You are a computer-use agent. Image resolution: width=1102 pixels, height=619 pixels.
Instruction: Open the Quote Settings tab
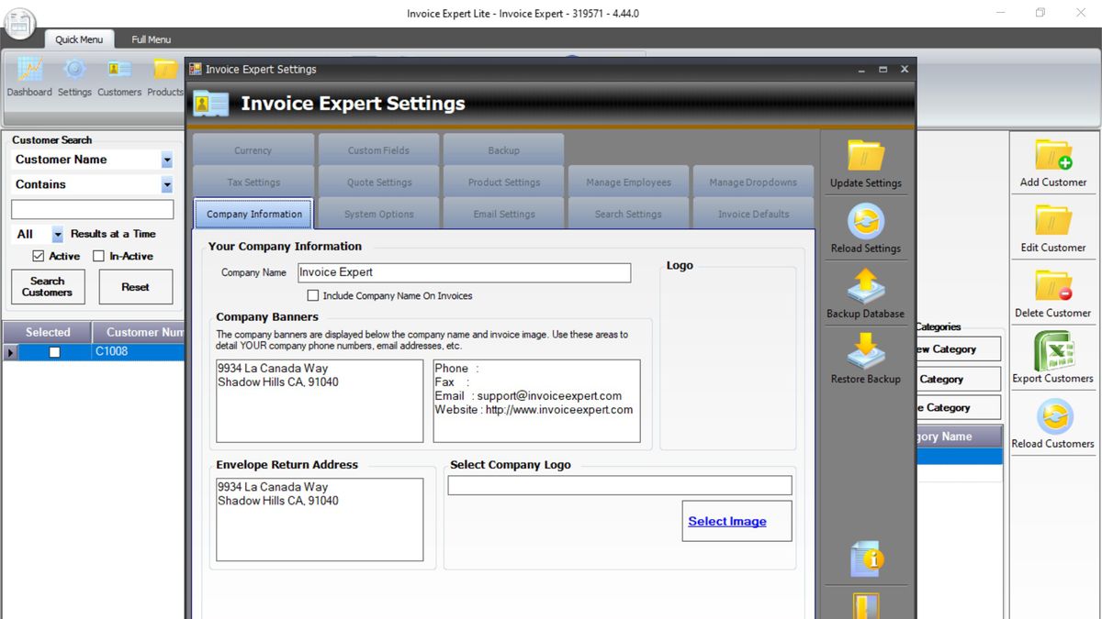(x=378, y=182)
